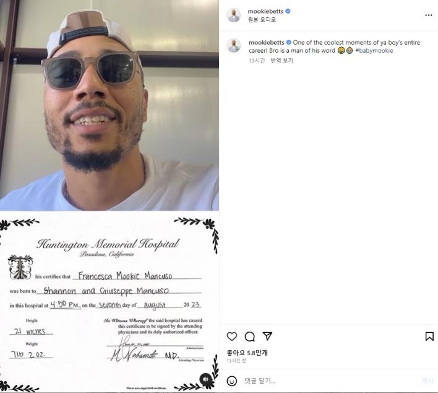The width and height of the screenshot is (438, 393).
Task: Like the post with the heart icon
Action: [232, 336]
